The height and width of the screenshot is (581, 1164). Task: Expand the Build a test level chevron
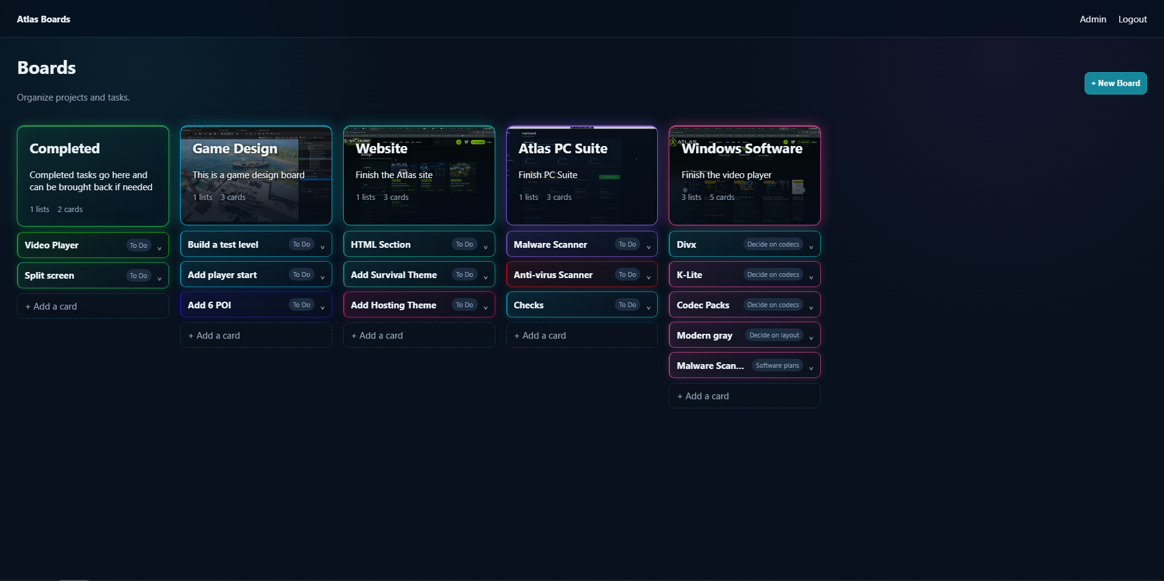coord(323,247)
